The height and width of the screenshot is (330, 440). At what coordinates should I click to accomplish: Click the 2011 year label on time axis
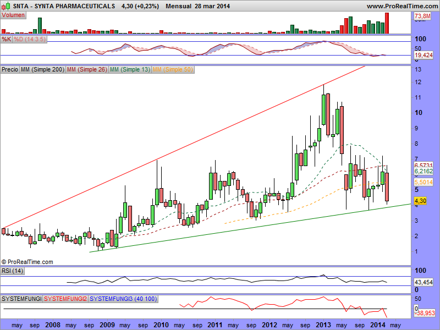click(x=215, y=325)
